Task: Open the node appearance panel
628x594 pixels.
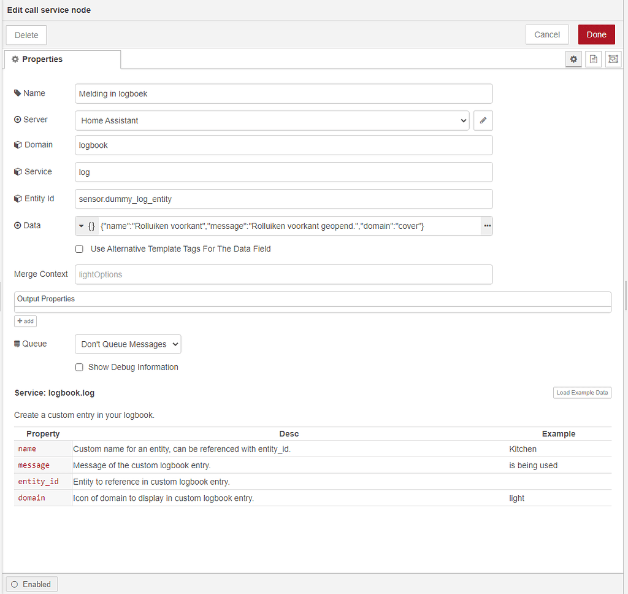Action: click(x=613, y=59)
